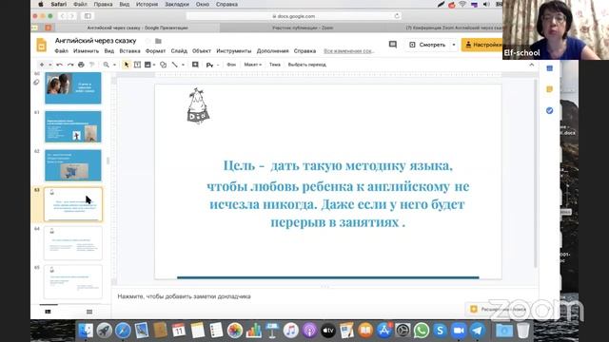The width and height of the screenshot is (609, 342).
Task: Open the shapes tool
Action: pyautogui.click(x=163, y=65)
